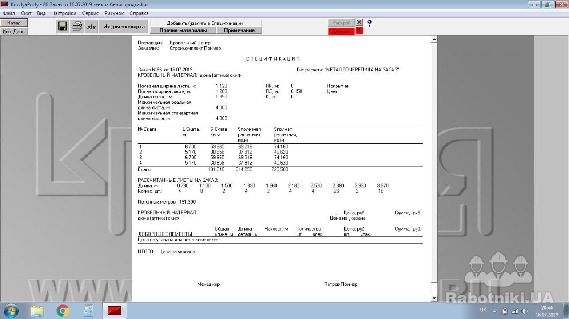
Task: Click the П.З value 0.150
Action: pos(297,91)
